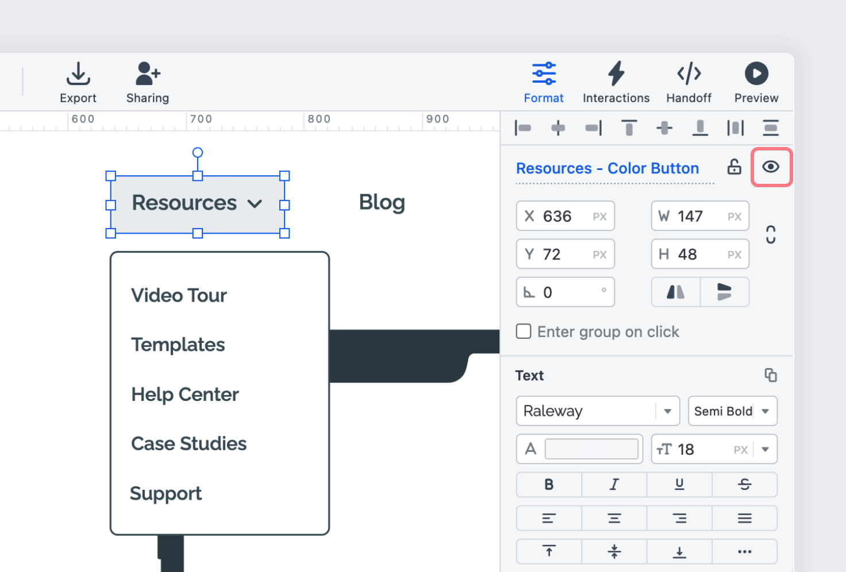Choose Templates in dropdown menu

[178, 345]
